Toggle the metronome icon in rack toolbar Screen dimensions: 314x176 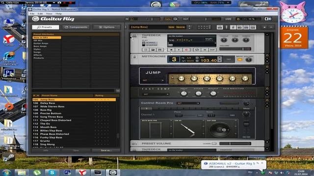pos(233,27)
